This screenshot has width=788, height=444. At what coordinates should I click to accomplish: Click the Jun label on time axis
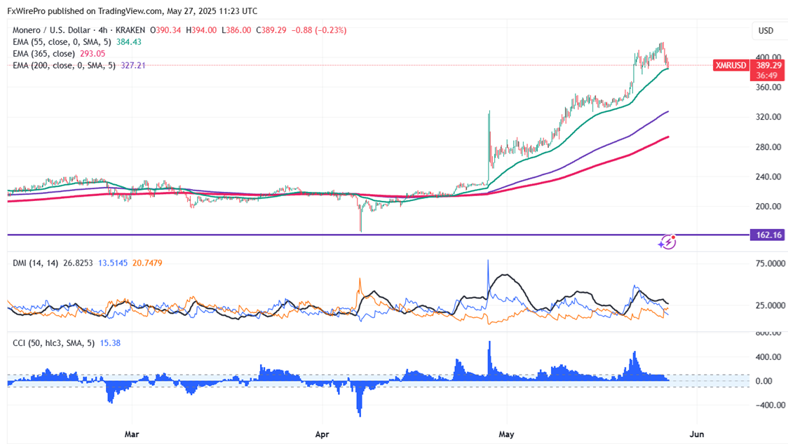click(x=697, y=434)
